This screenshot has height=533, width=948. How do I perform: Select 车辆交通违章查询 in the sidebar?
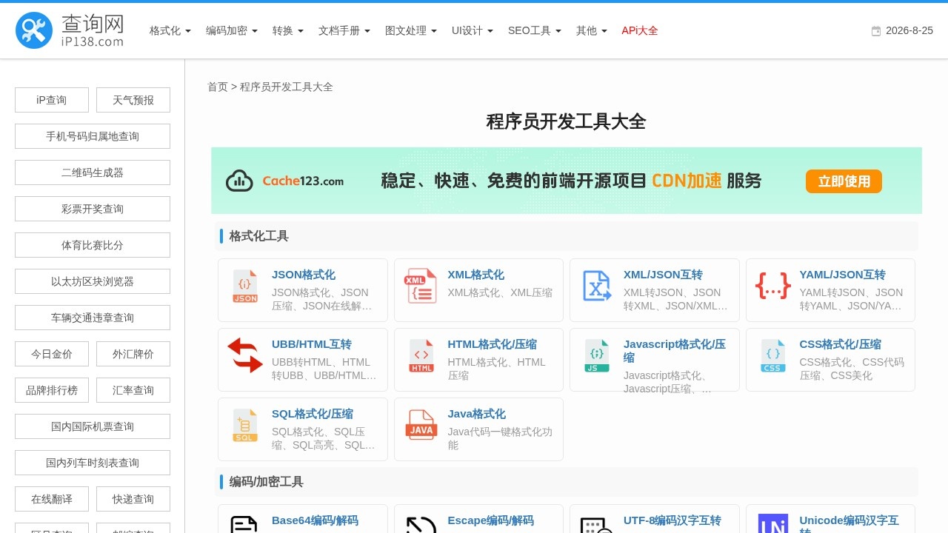coord(93,318)
